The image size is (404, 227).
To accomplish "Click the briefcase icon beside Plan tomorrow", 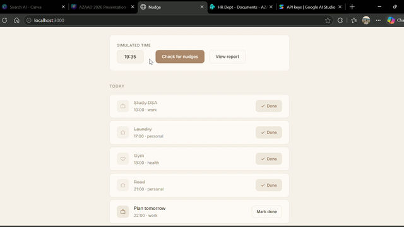I will point(123,212).
